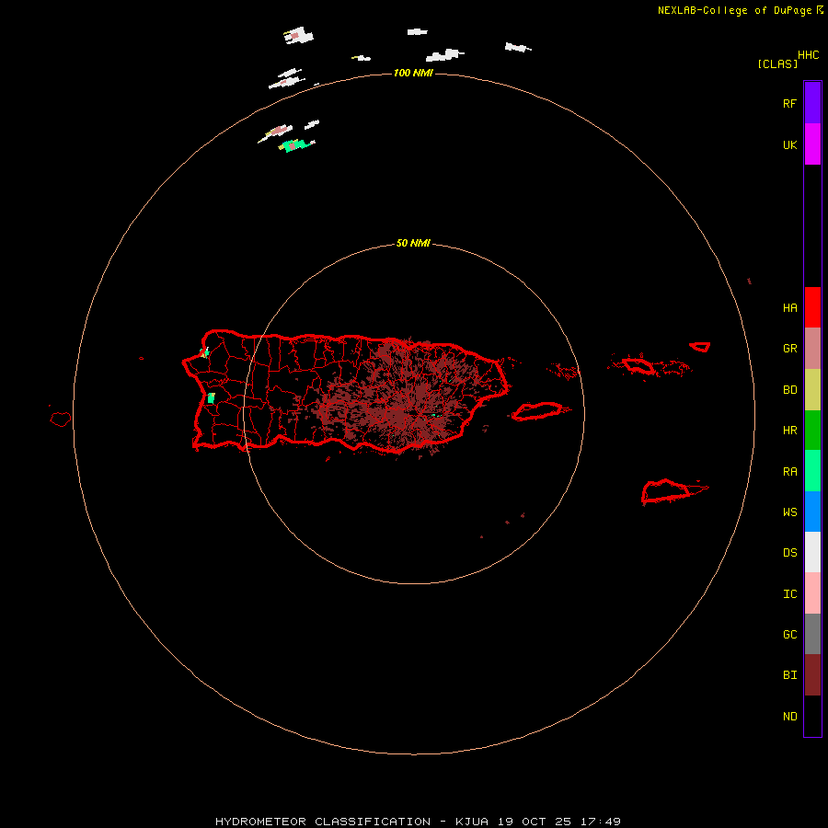Click the "WS" legend label
Viewport: 828px width, 828px height.
(789, 512)
